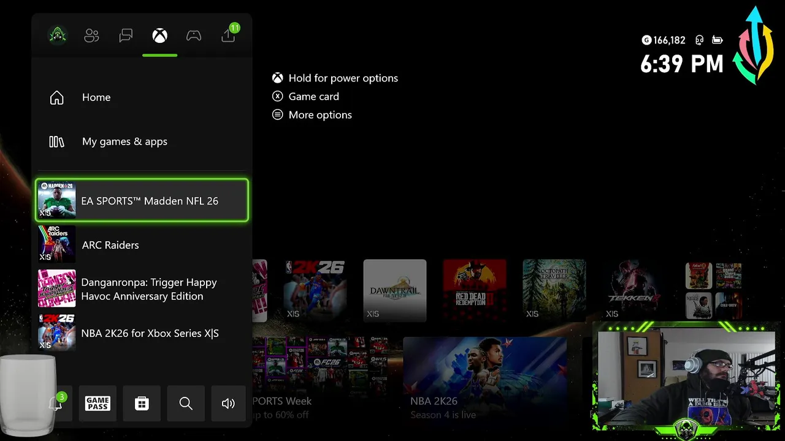Click the NBA 2K26 cover thumbnail in guide
The image size is (785, 441).
[56, 333]
